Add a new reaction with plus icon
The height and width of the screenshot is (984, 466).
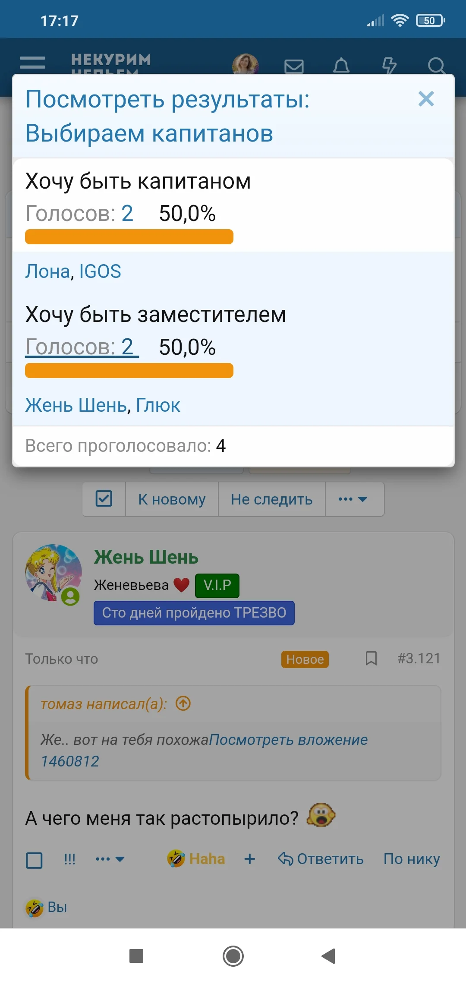point(249,859)
